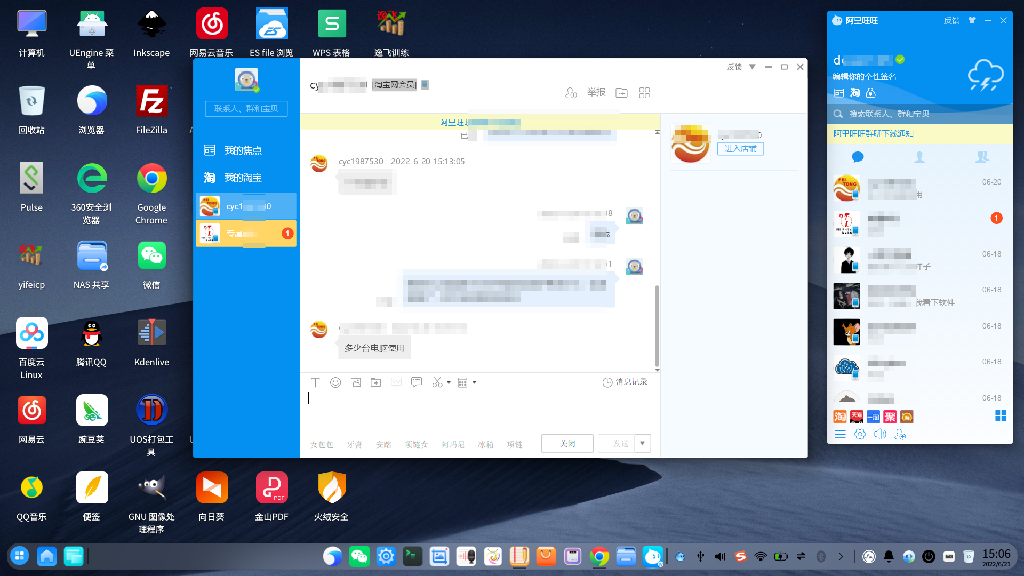The width and height of the screenshot is (1024, 576).
Task: Expand the send button dropdown arrow
Action: click(643, 443)
